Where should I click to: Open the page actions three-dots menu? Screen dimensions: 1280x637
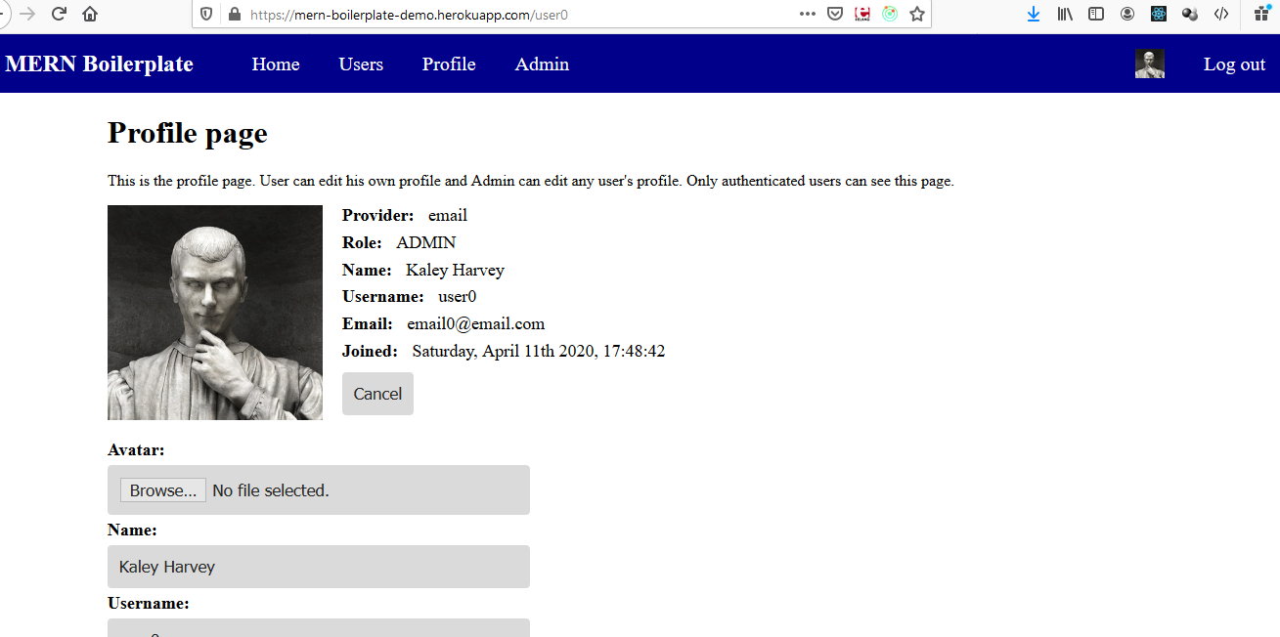(808, 14)
